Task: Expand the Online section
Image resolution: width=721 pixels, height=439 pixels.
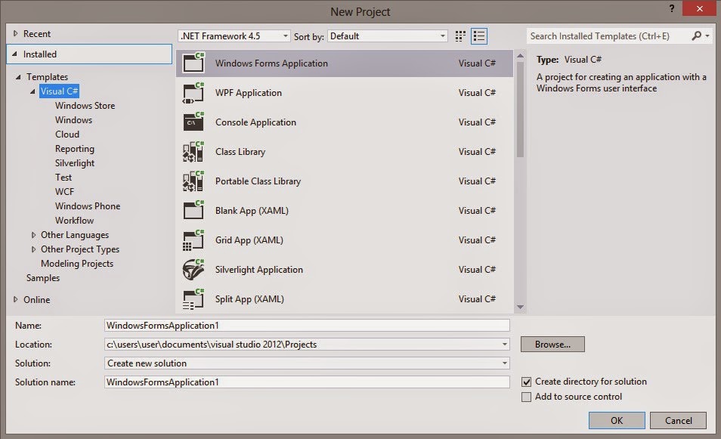Action: pyautogui.click(x=15, y=299)
